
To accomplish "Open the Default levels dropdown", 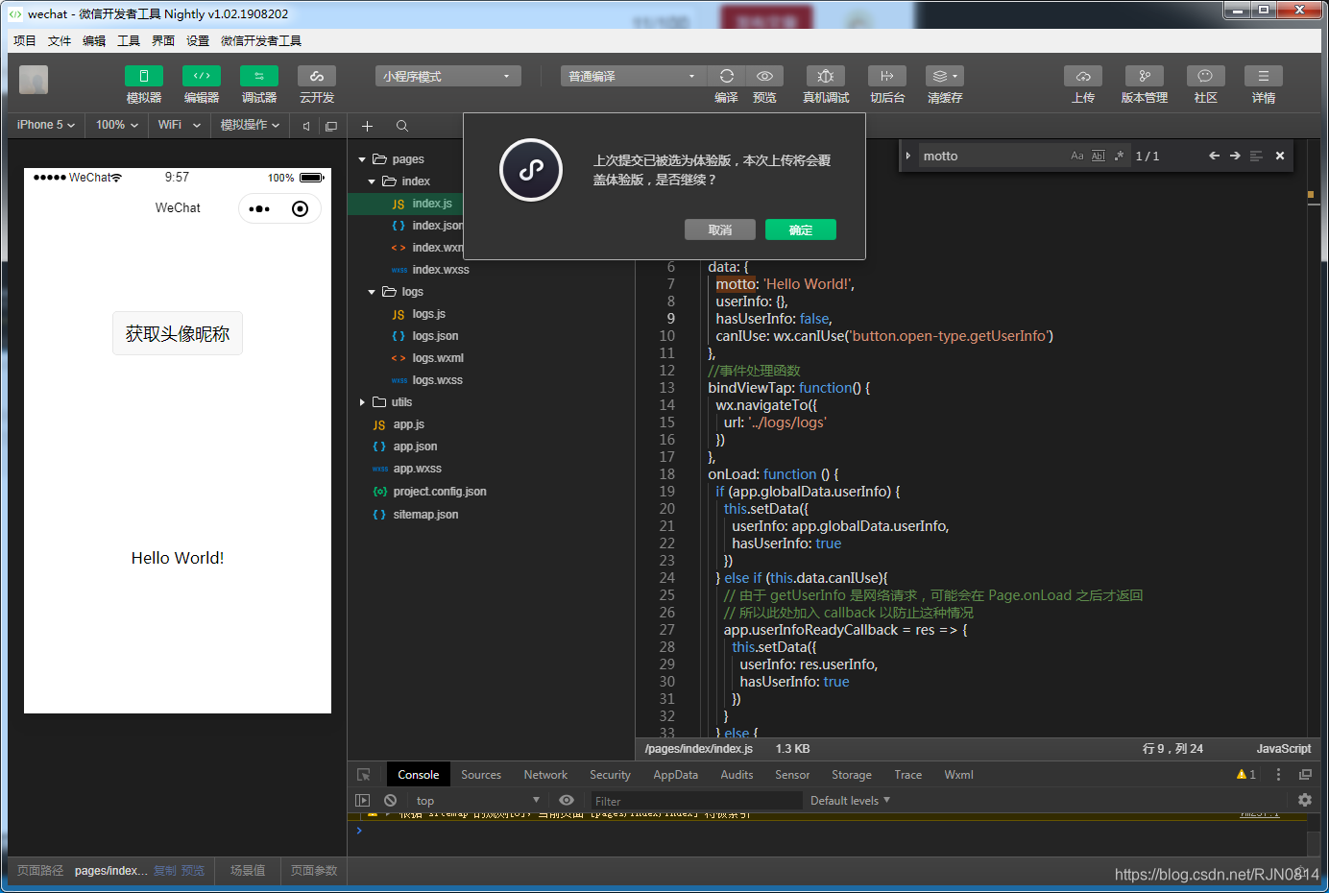I will tap(850, 800).
